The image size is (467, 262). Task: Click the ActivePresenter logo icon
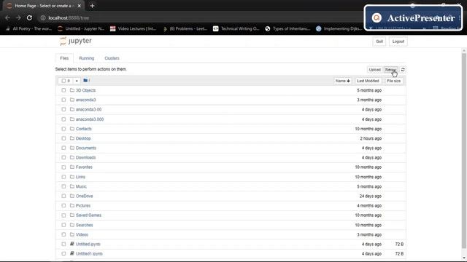coord(377,17)
